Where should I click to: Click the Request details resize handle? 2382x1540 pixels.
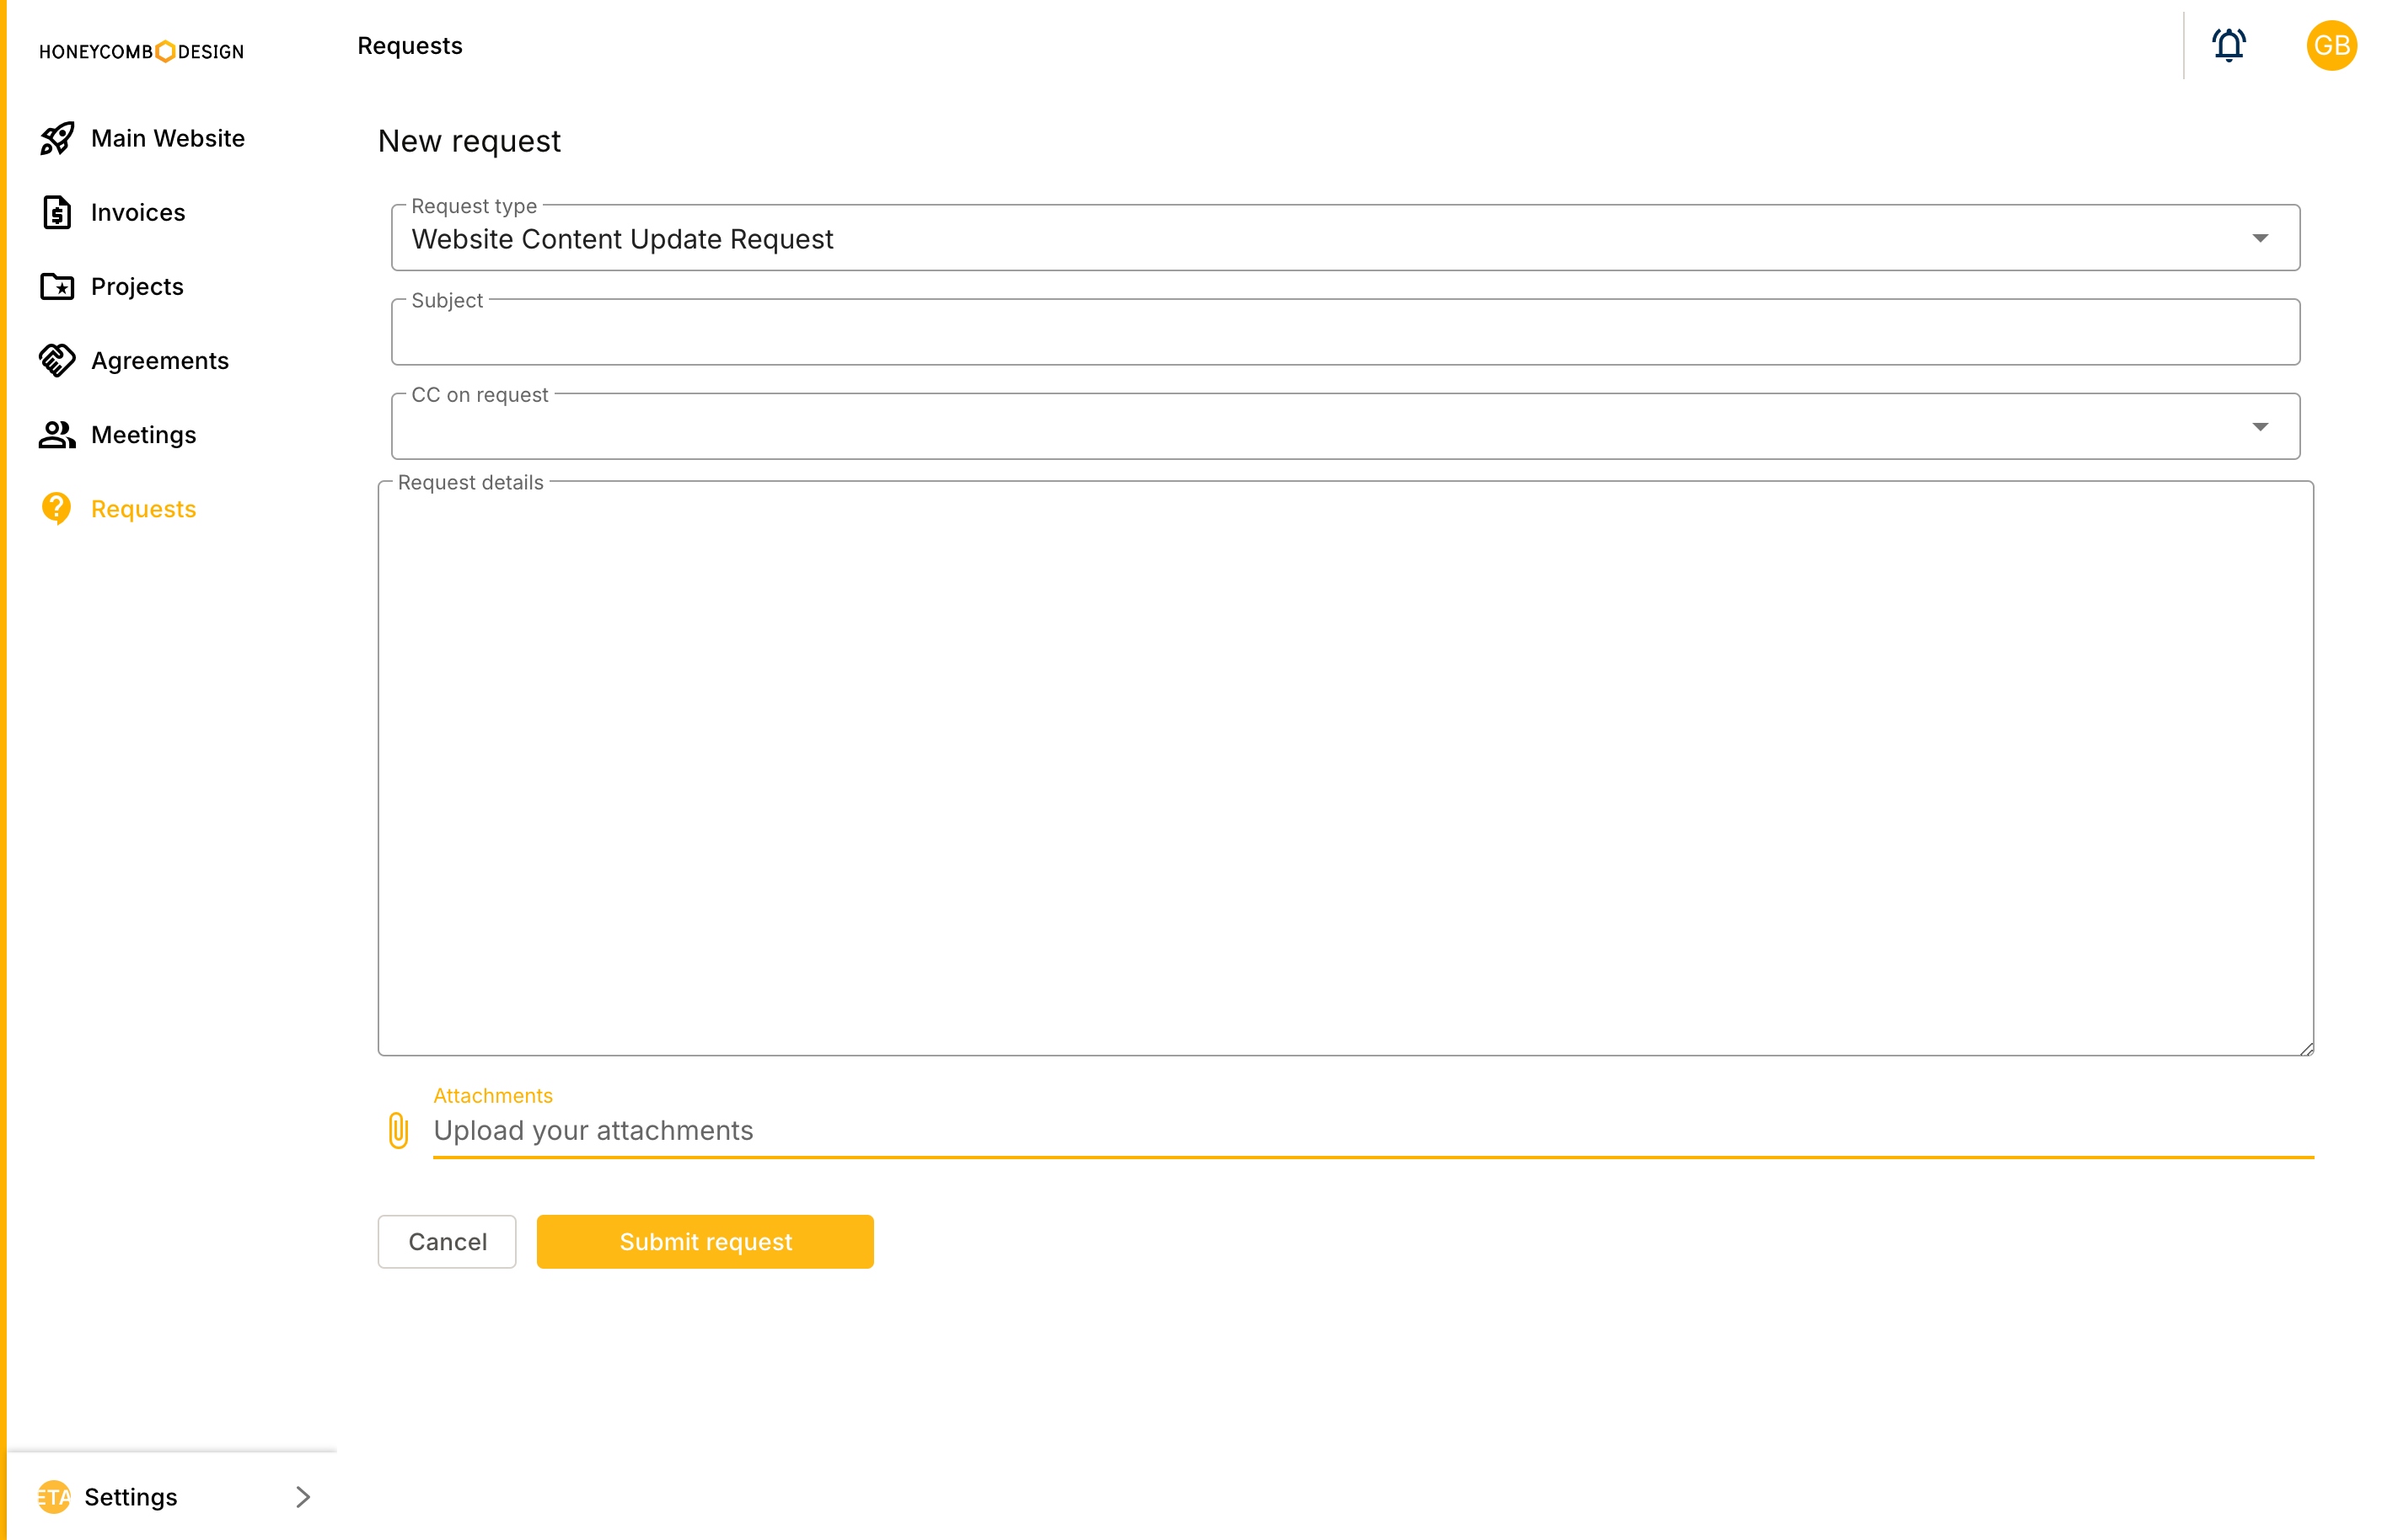2305,1048
